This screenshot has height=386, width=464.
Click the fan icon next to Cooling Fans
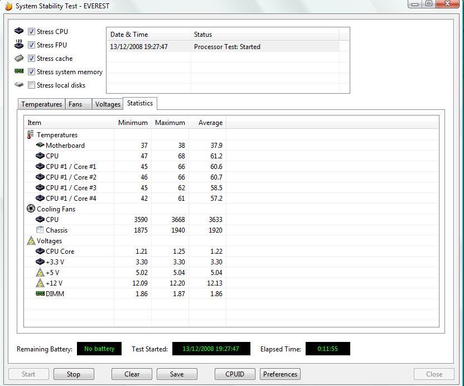tap(31, 209)
